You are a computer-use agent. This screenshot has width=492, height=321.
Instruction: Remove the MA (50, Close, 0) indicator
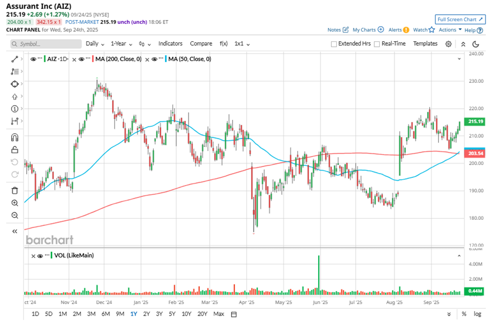click(x=147, y=59)
